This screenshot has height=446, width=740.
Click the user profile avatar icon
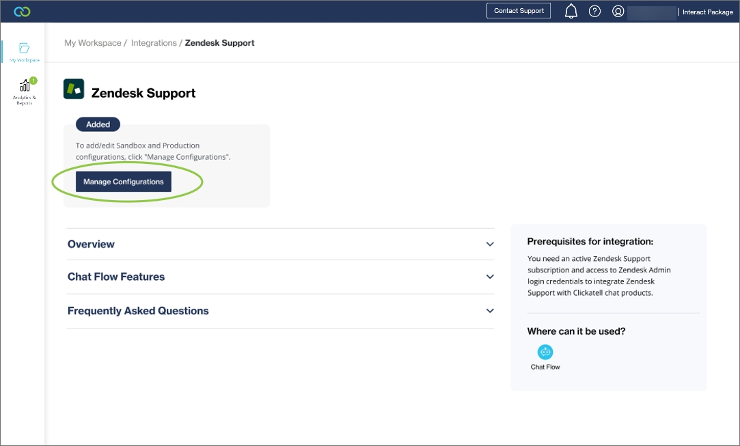(618, 12)
